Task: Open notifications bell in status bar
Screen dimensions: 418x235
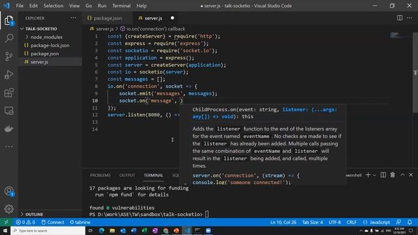Action: coord(410,222)
